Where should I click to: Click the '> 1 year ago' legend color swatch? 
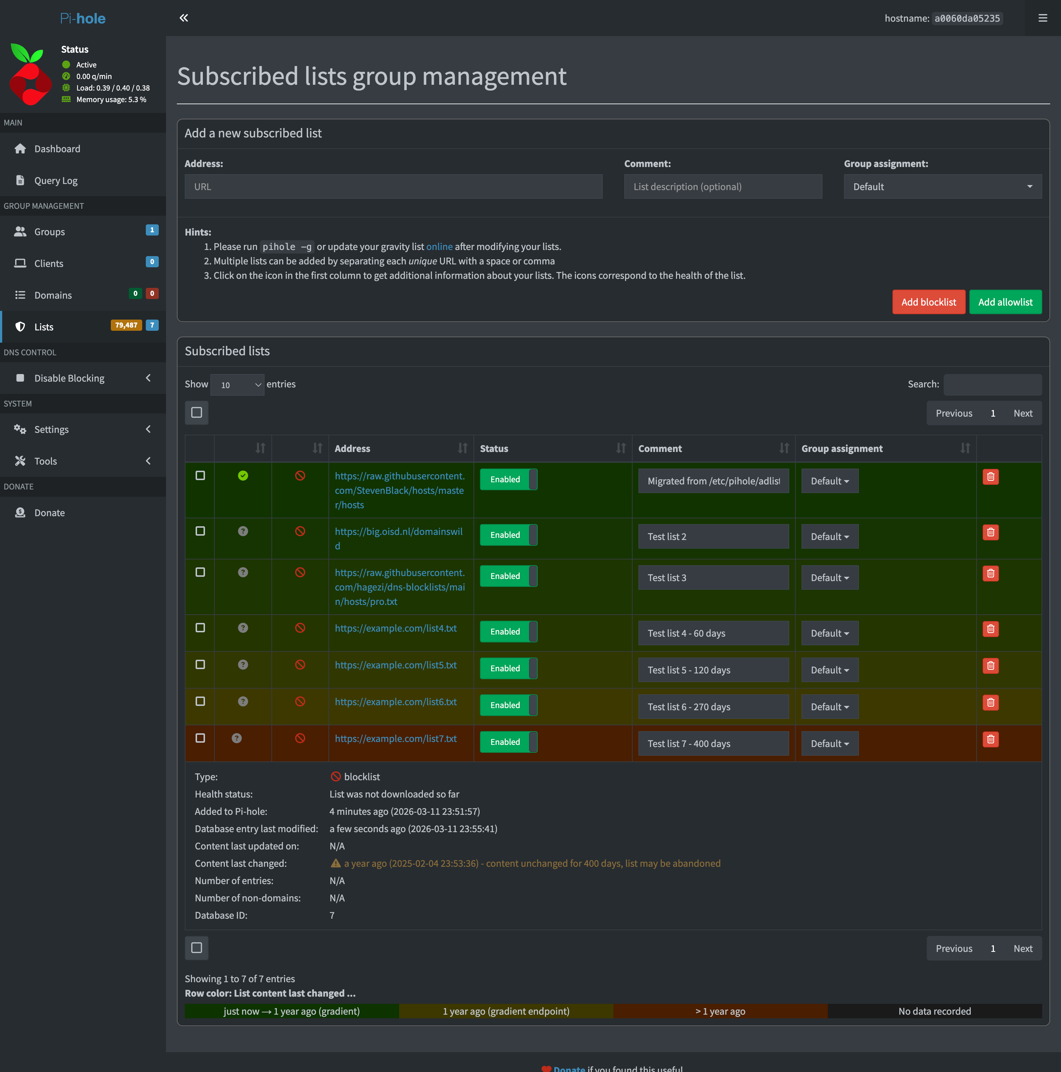(720, 1011)
